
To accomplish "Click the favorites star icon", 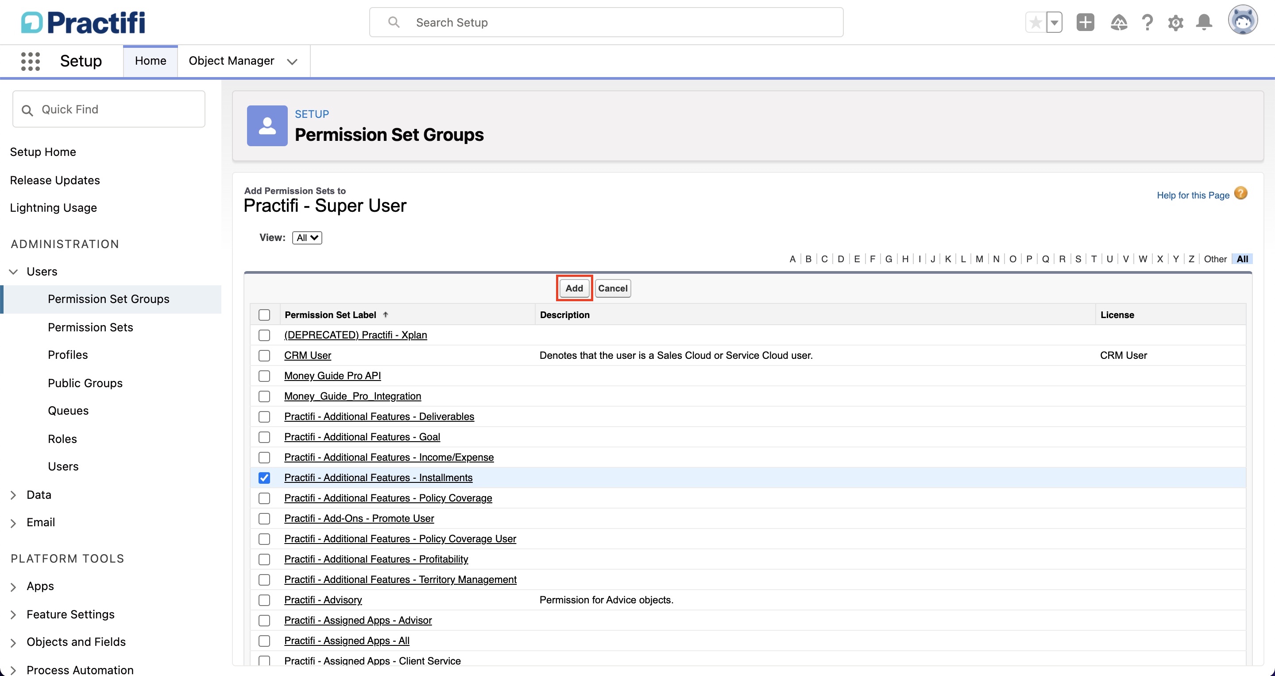I will pyautogui.click(x=1036, y=22).
